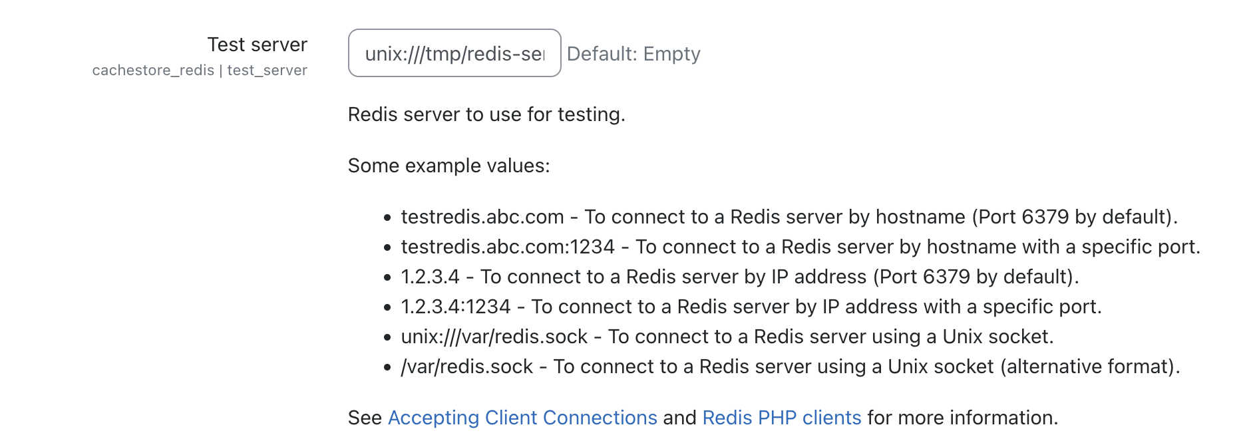Select the 'cachestore_redis' identifier text
Image resolution: width=1255 pixels, height=447 pixels.
(153, 71)
